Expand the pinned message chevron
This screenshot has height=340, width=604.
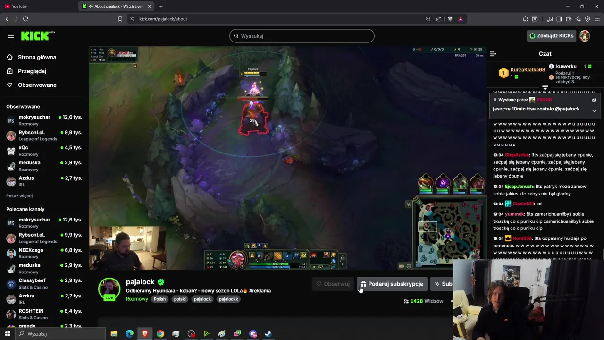(594, 111)
